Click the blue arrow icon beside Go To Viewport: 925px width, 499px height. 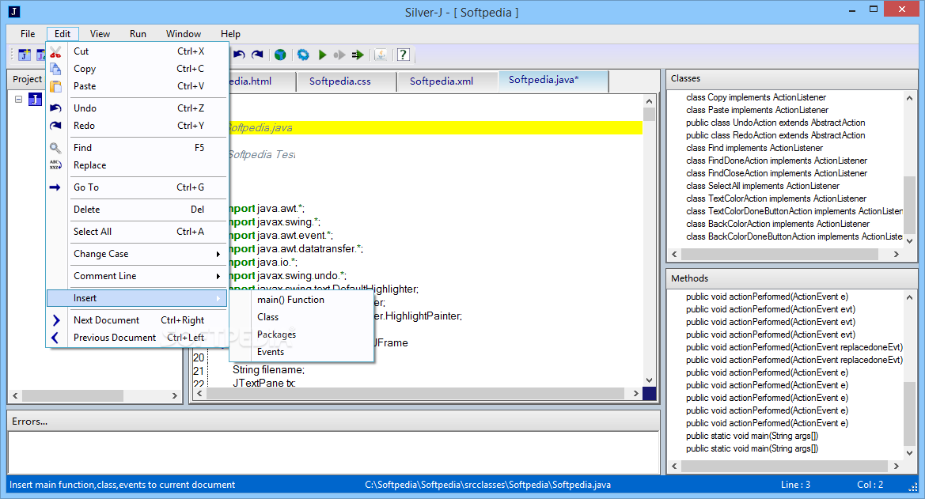point(55,187)
